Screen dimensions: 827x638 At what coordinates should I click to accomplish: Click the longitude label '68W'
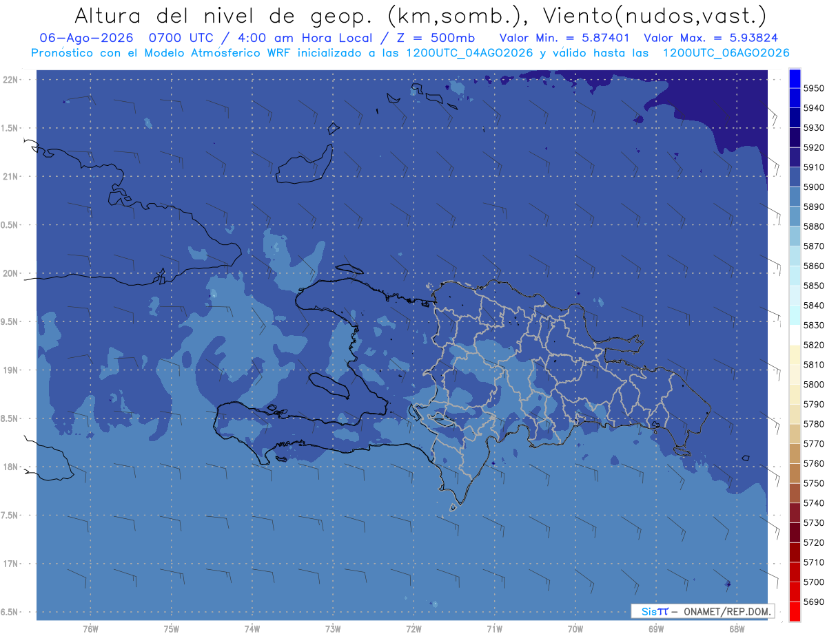[737, 629]
